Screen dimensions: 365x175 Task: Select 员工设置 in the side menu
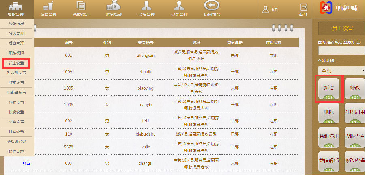[16, 63]
